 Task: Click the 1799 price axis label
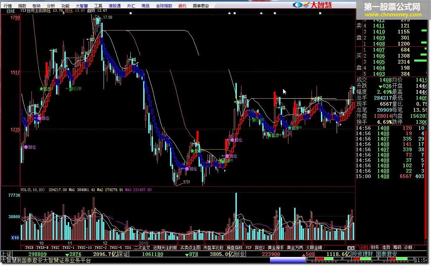click(15, 18)
